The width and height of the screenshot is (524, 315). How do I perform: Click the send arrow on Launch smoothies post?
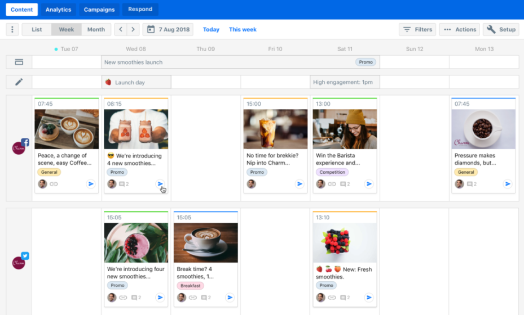160,184
